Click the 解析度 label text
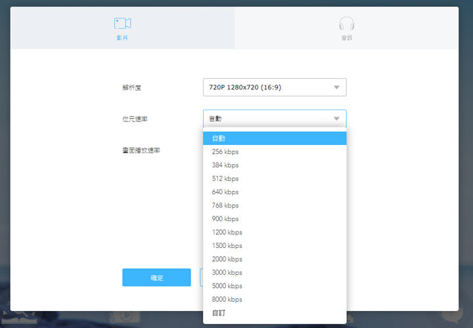The image size is (473, 328). (x=132, y=88)
